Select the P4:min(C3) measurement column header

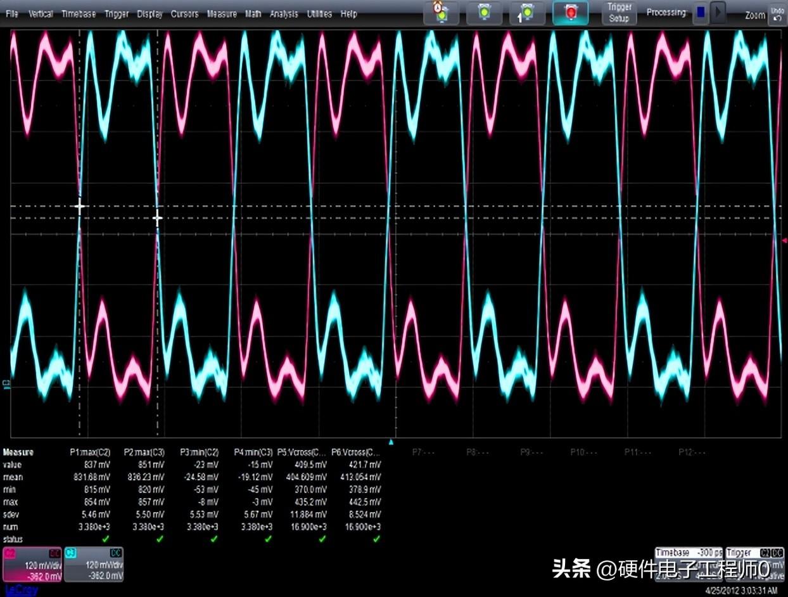pos(253,453)
